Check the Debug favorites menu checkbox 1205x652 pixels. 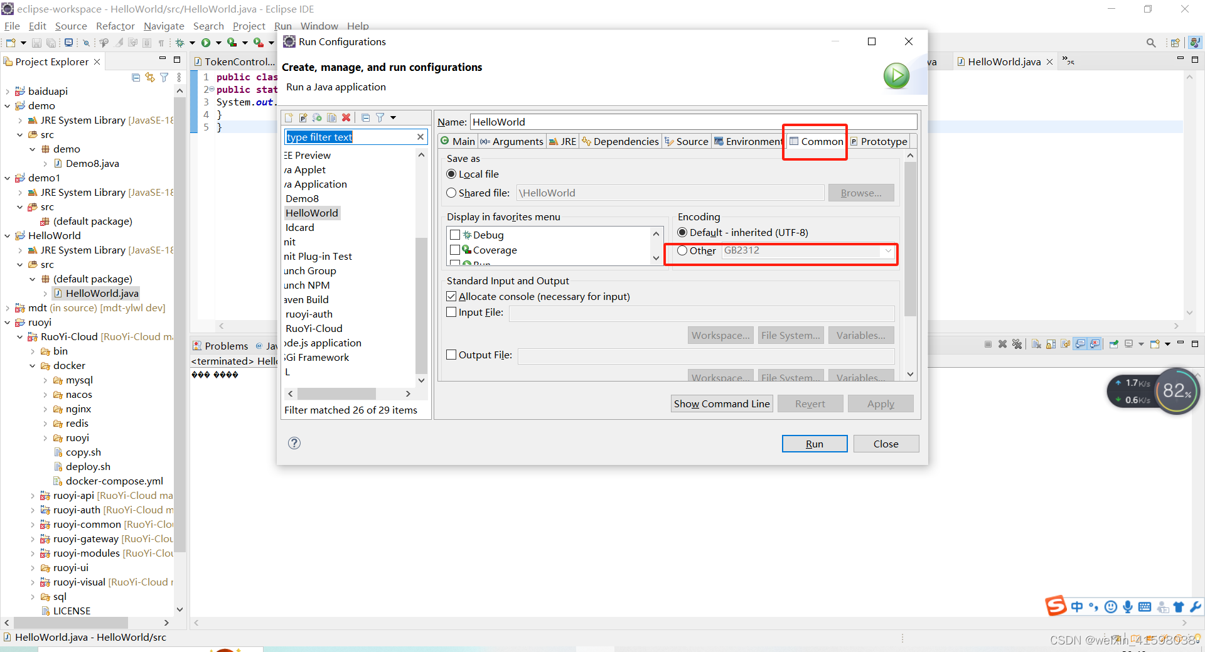[456, 235]
